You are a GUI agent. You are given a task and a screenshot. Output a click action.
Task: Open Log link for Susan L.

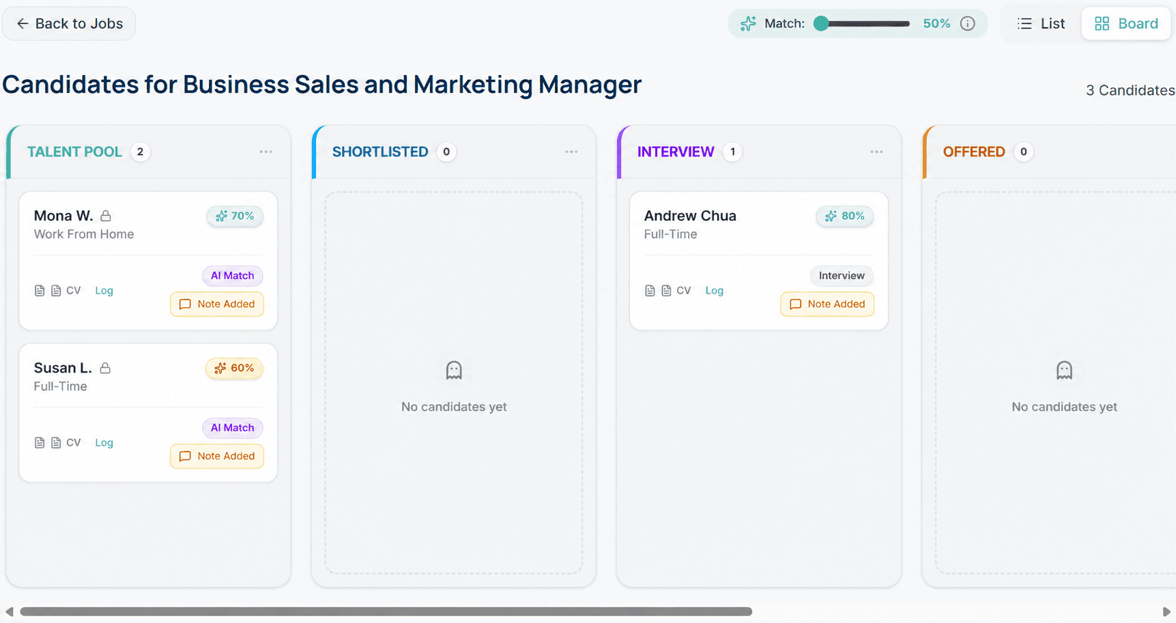(104, 443)
